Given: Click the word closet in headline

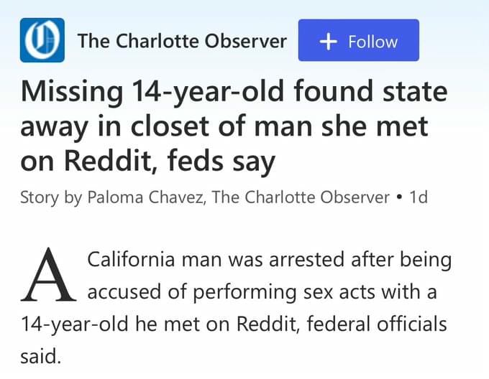Looking at the screenshot, I should (170, 126).
